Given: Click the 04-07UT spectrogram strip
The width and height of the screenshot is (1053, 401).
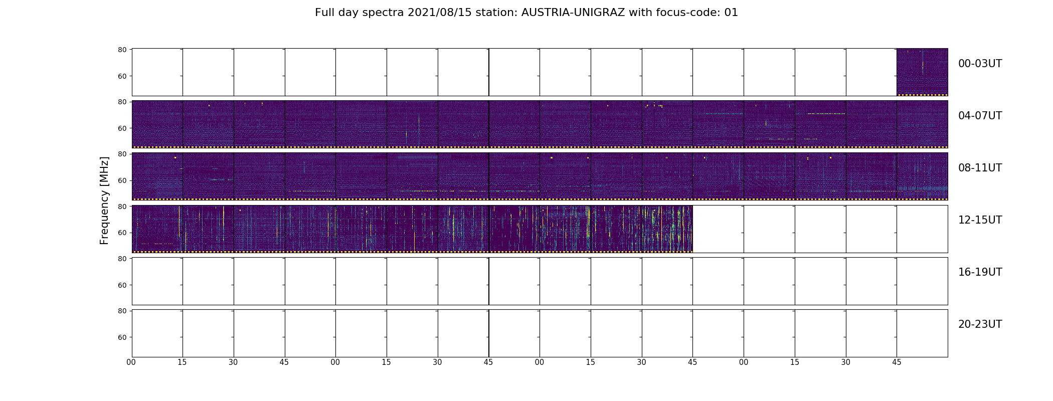Looking at the screenshot, I should pos(540,124).
